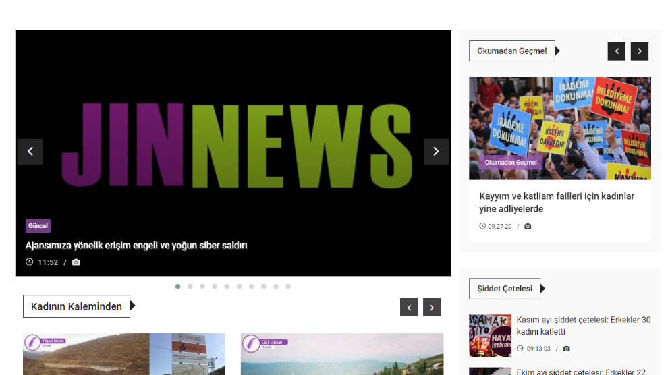Open the Şiddet Çetelesi section heading
The image size is (668, 375).
tap(505, 289)
